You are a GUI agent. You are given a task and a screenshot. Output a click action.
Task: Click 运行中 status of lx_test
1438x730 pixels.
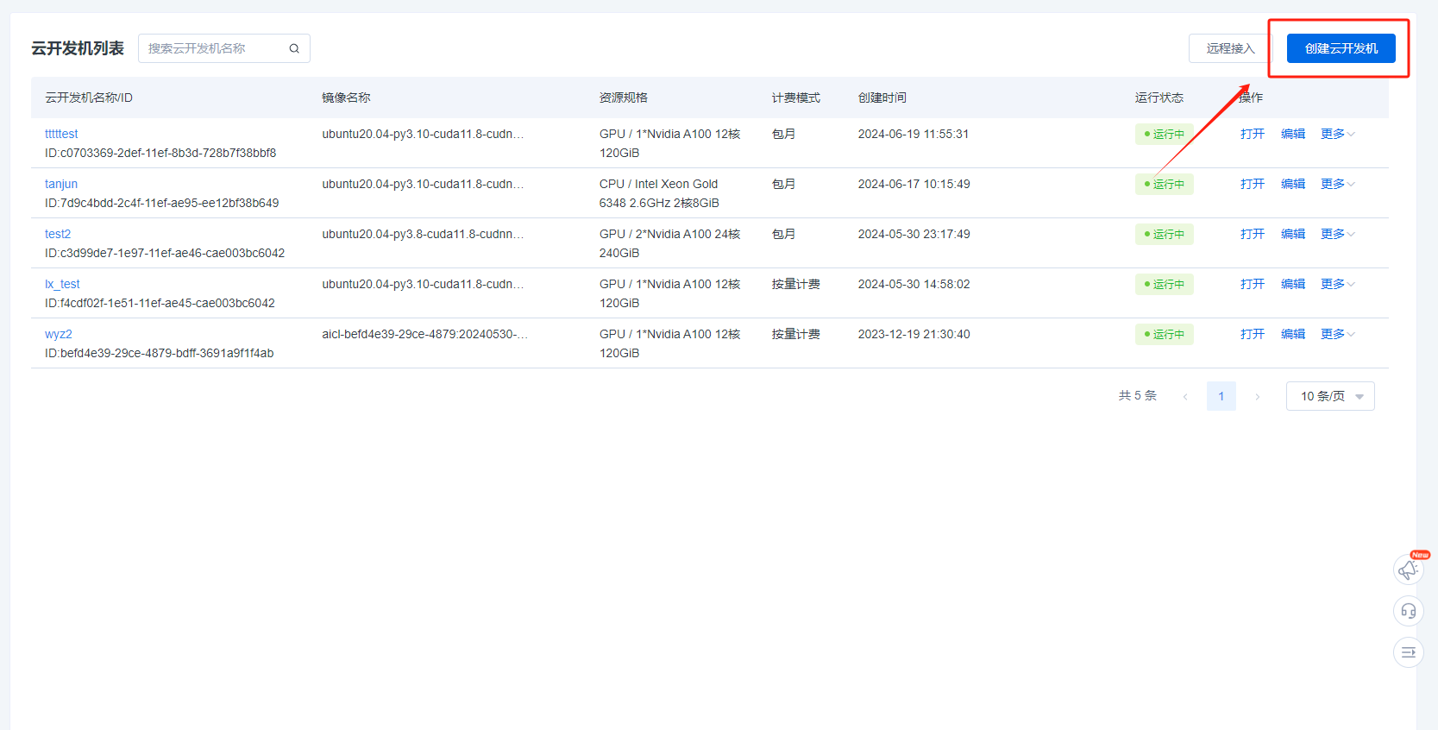tap(1165, 284)
